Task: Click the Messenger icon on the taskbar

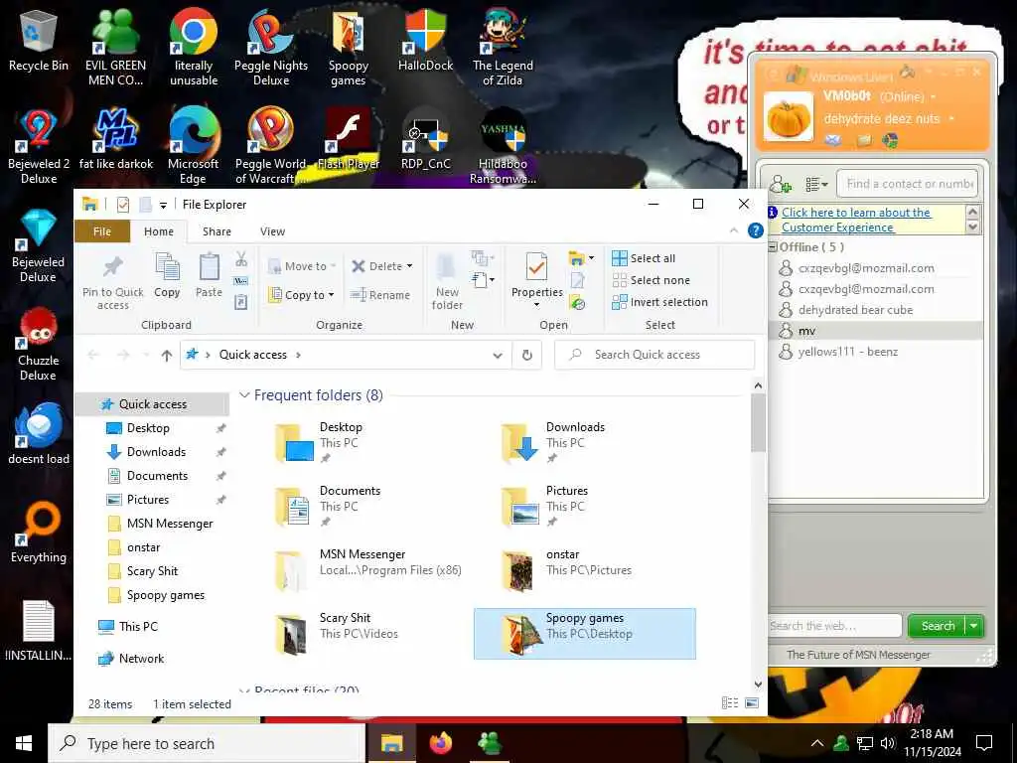Action: (x=489, y=743)
